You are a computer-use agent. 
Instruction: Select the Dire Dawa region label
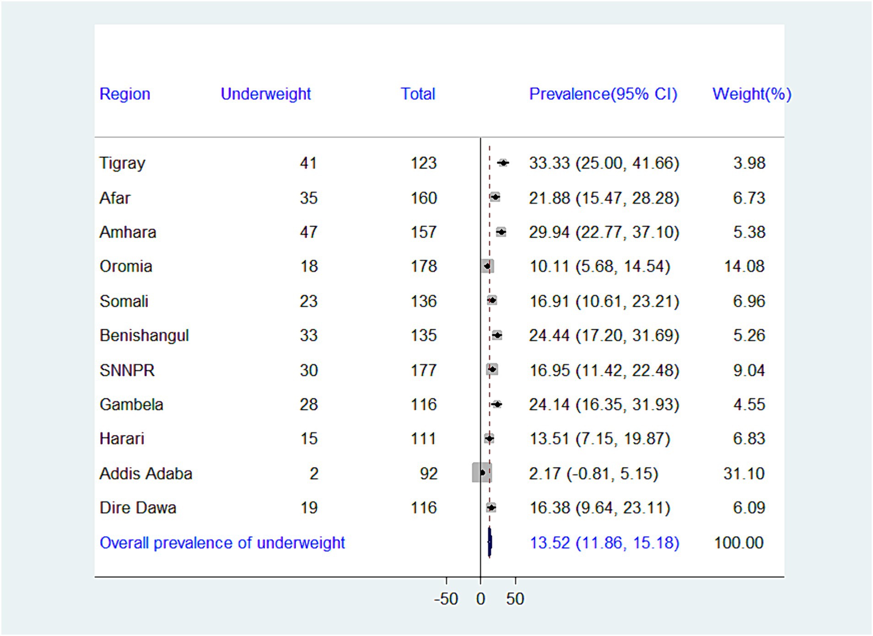(x=138, y=508)
